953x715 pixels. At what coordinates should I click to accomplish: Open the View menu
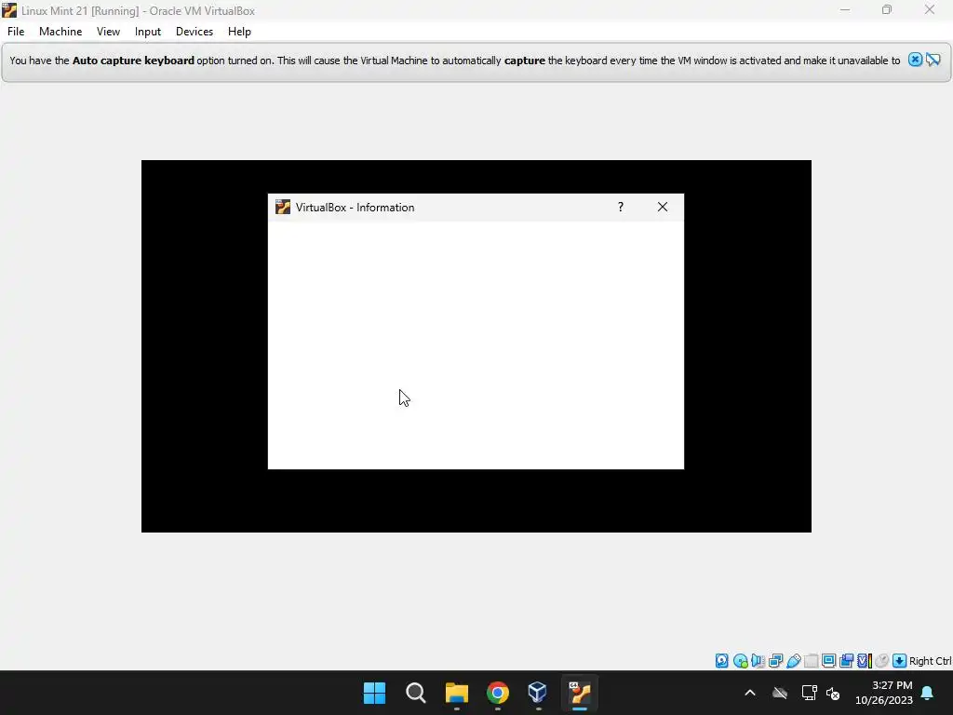(108, 32)
